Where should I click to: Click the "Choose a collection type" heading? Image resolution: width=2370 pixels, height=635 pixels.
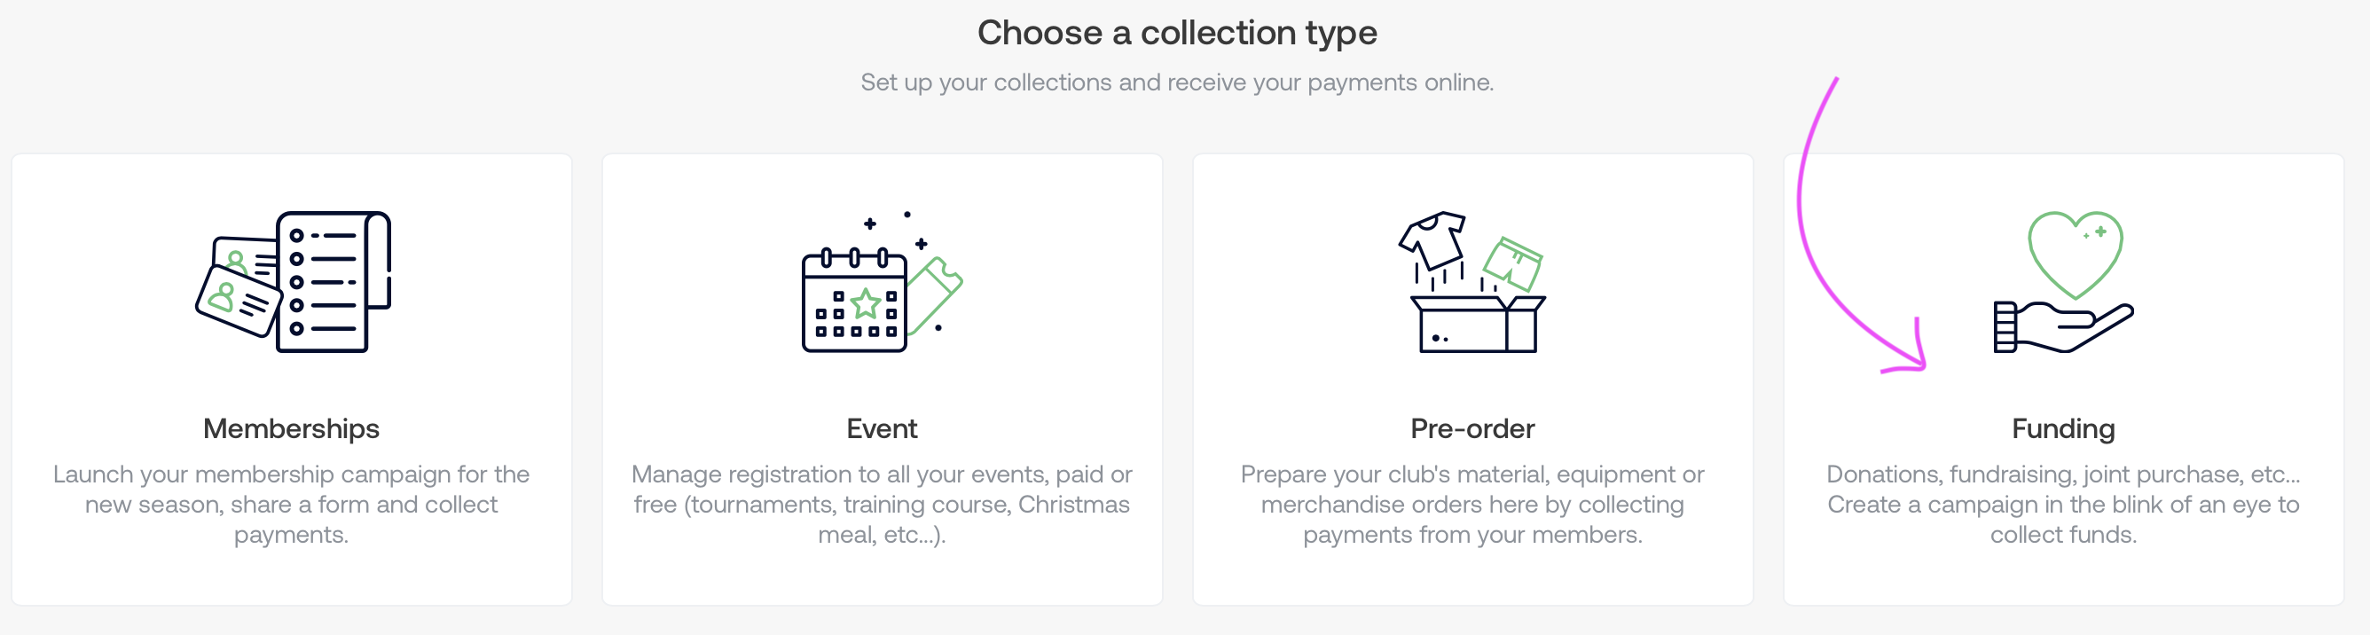(x=1177, y=33)
